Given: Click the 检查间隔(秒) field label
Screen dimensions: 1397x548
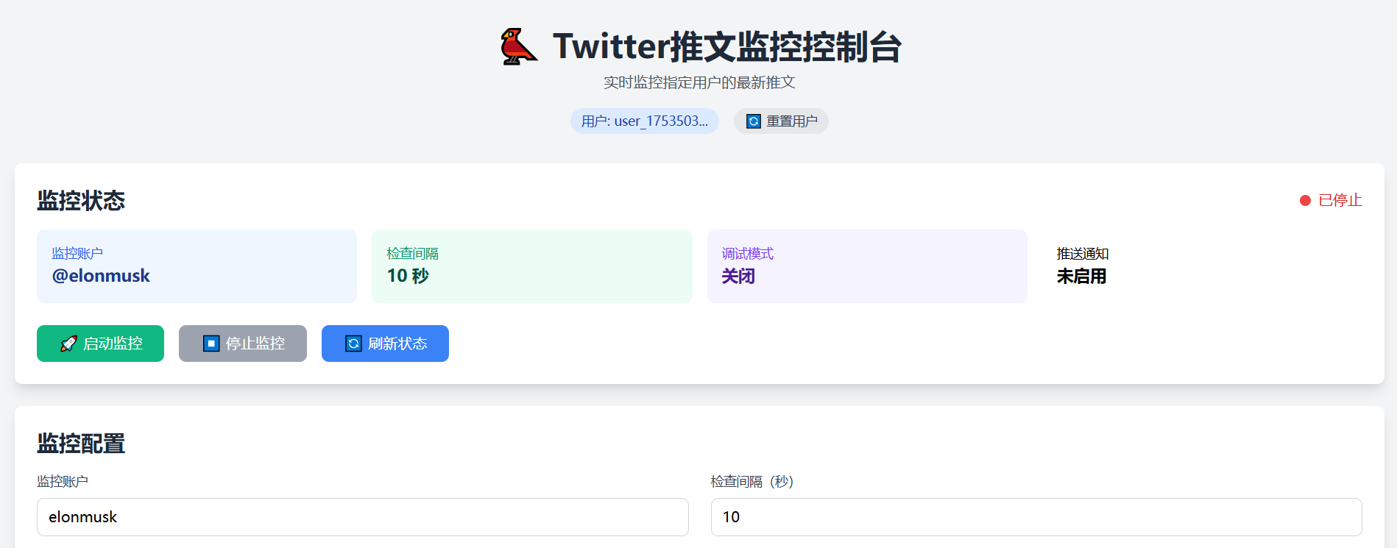Looking at the screenshot, I should (x=752, y=482).
